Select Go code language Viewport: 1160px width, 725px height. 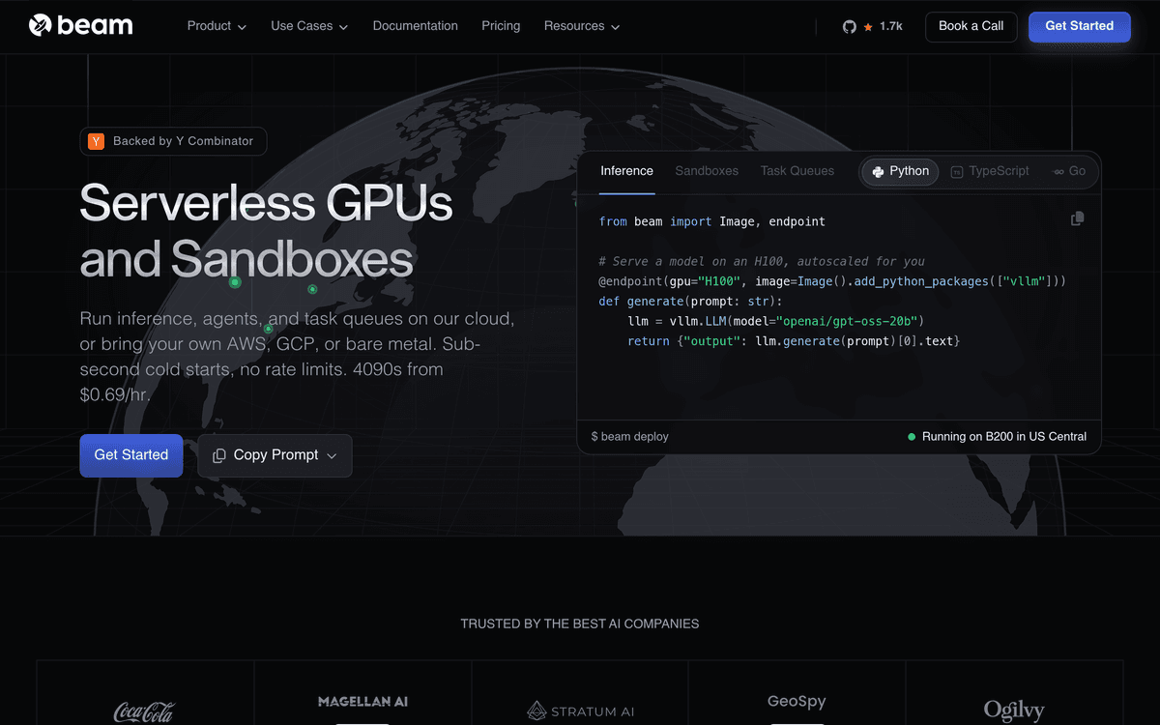pos(1070,171)
